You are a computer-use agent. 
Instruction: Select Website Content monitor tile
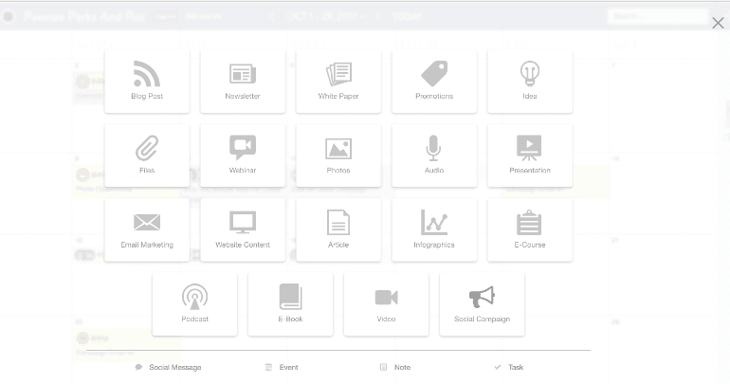[x=243, y=229]
